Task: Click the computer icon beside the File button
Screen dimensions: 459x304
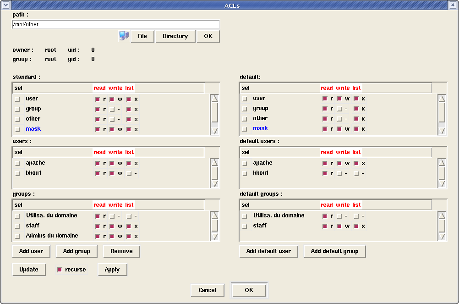Action: click(x=124, y=36)
